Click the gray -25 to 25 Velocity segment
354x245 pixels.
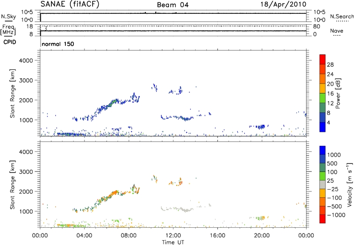pyautogui.click(x=323, y=185)
